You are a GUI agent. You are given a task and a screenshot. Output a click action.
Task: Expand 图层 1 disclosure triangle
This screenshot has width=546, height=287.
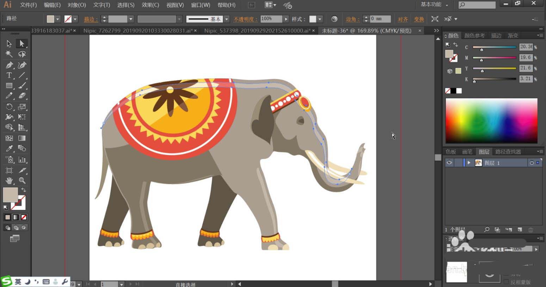(x=469, y=162)
